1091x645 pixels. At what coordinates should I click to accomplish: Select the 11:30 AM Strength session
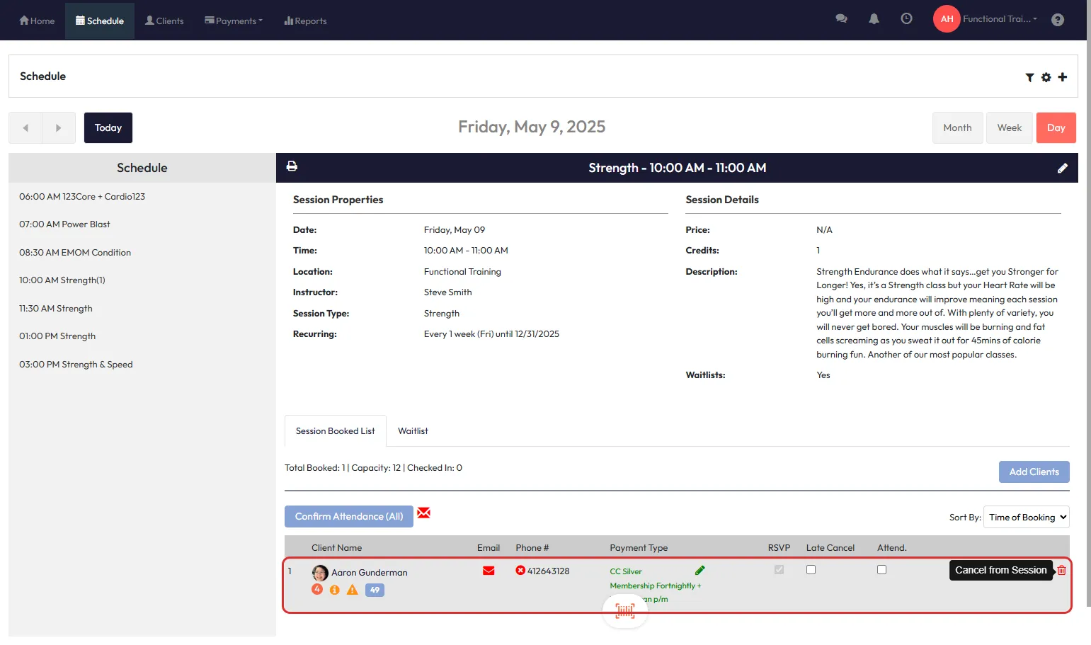(56, 309)
